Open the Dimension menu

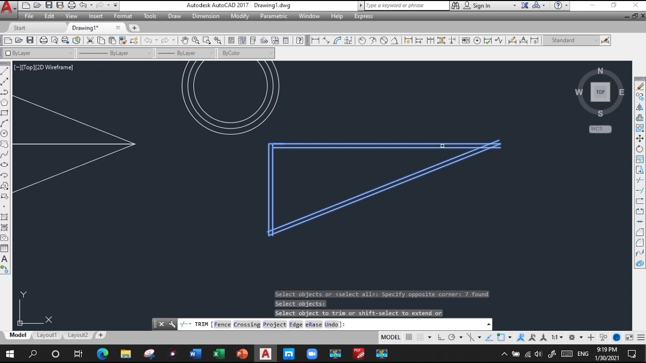coord(206,16)
